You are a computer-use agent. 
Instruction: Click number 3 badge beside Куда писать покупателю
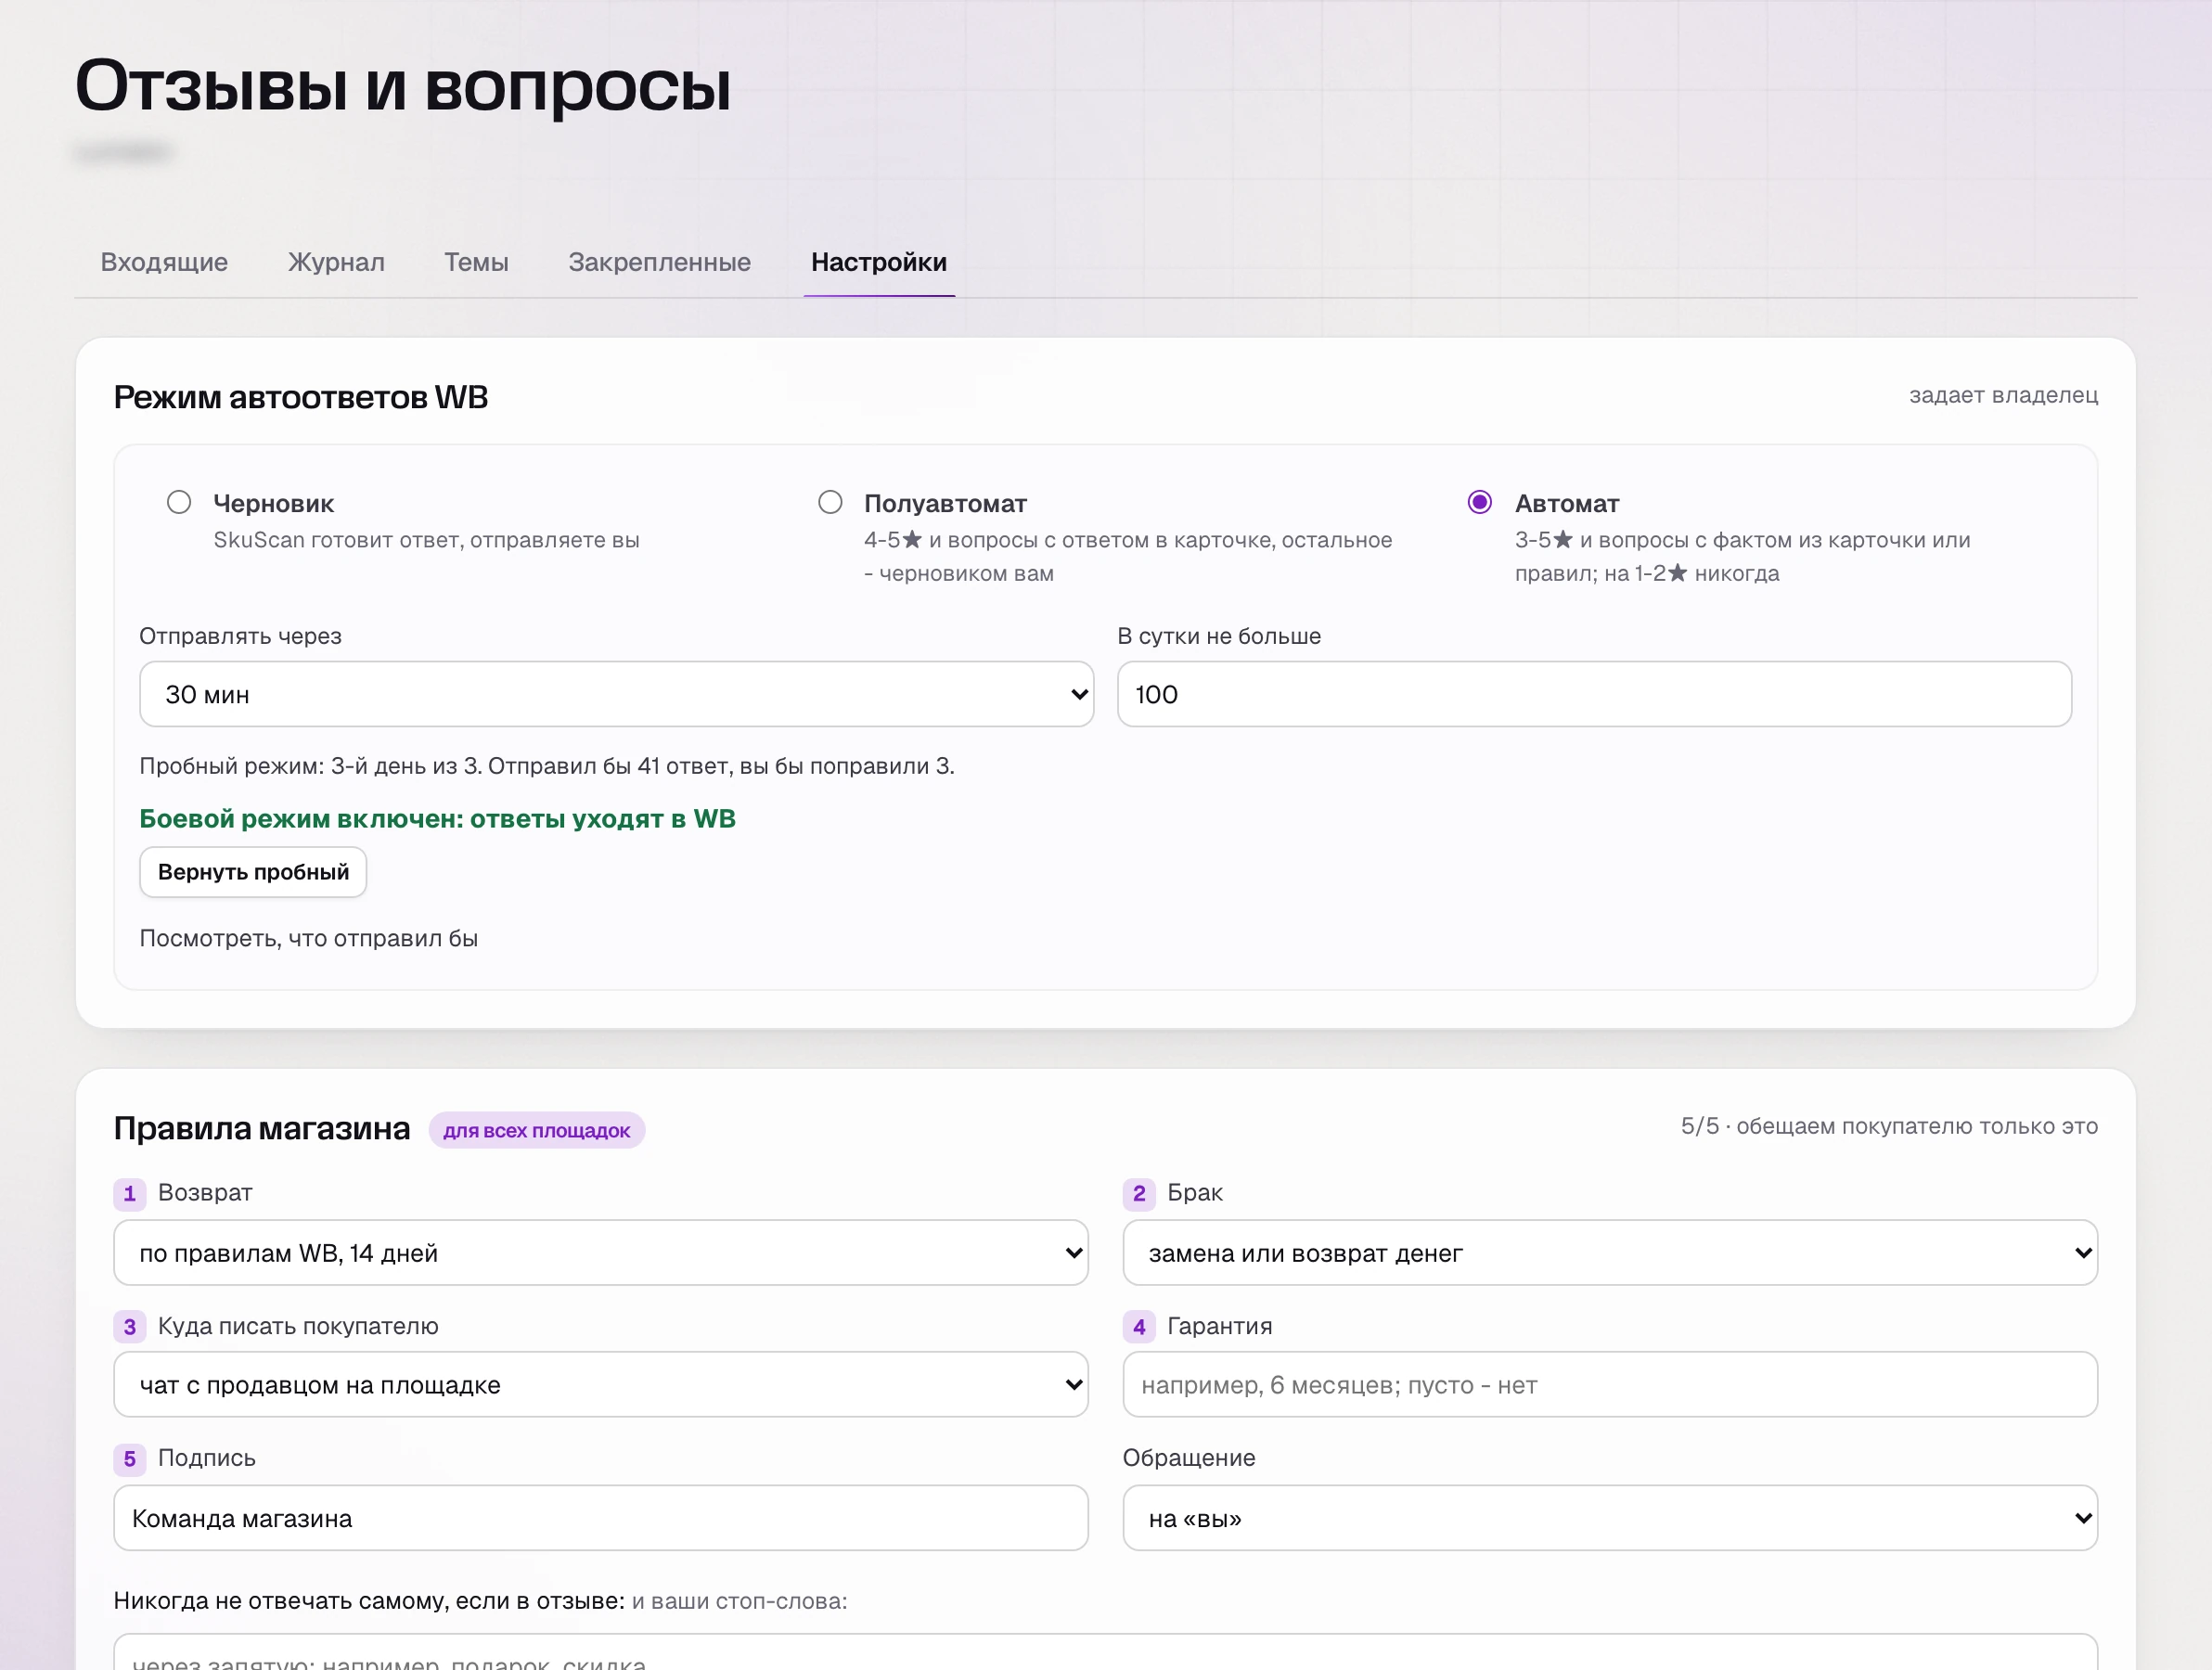[130, 1327]
